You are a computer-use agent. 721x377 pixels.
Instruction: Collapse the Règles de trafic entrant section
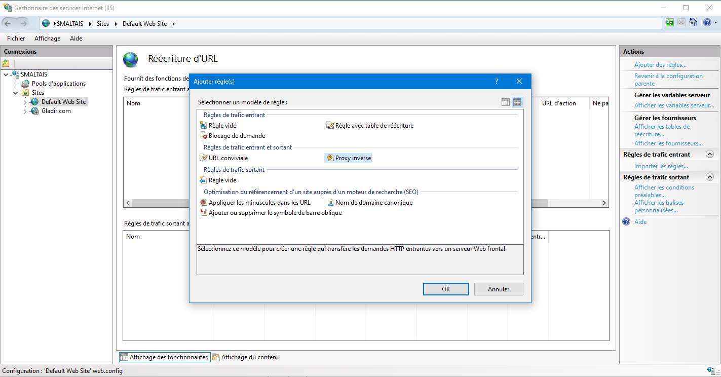[709, 155]
